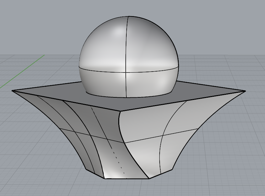Viewport: 265px width, 196px height.
Task: Click the sphere's vertical seam curve
Action: point(127,42)
